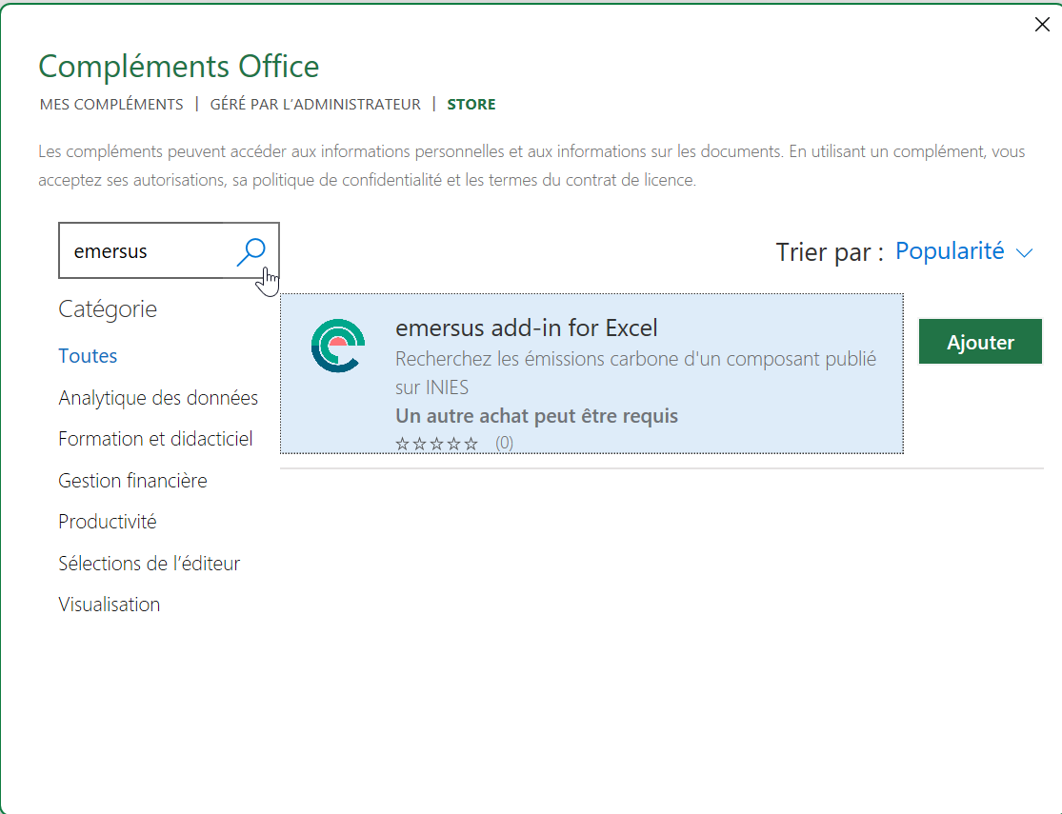Click the magnifying glass search icon

(x=251, y=251)
